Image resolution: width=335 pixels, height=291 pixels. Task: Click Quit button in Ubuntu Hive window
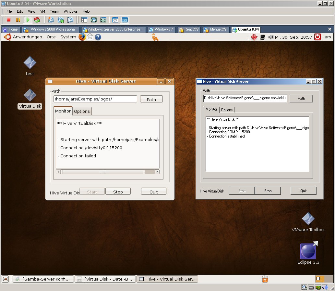153,192
